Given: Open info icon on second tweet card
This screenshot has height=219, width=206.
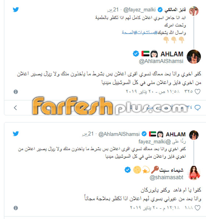Looking at the screenshot, I should click(16, 208).
